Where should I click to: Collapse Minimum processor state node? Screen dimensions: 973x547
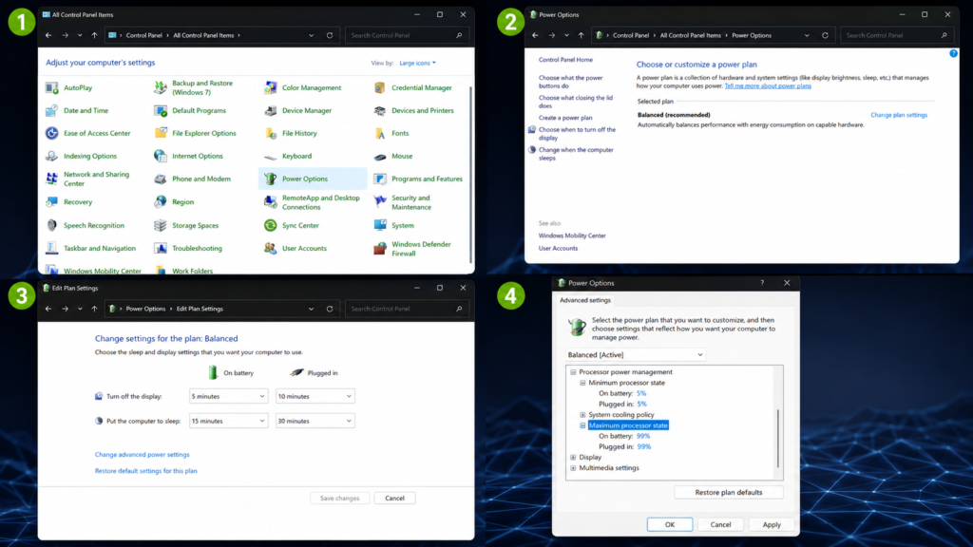[x=582, y=384]
